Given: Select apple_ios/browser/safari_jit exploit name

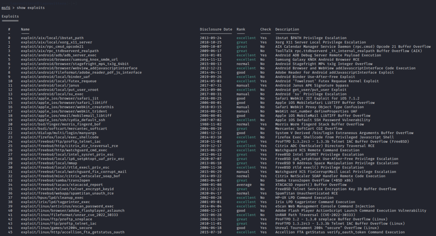Looking at the screenshot, I should coord(60,98).
